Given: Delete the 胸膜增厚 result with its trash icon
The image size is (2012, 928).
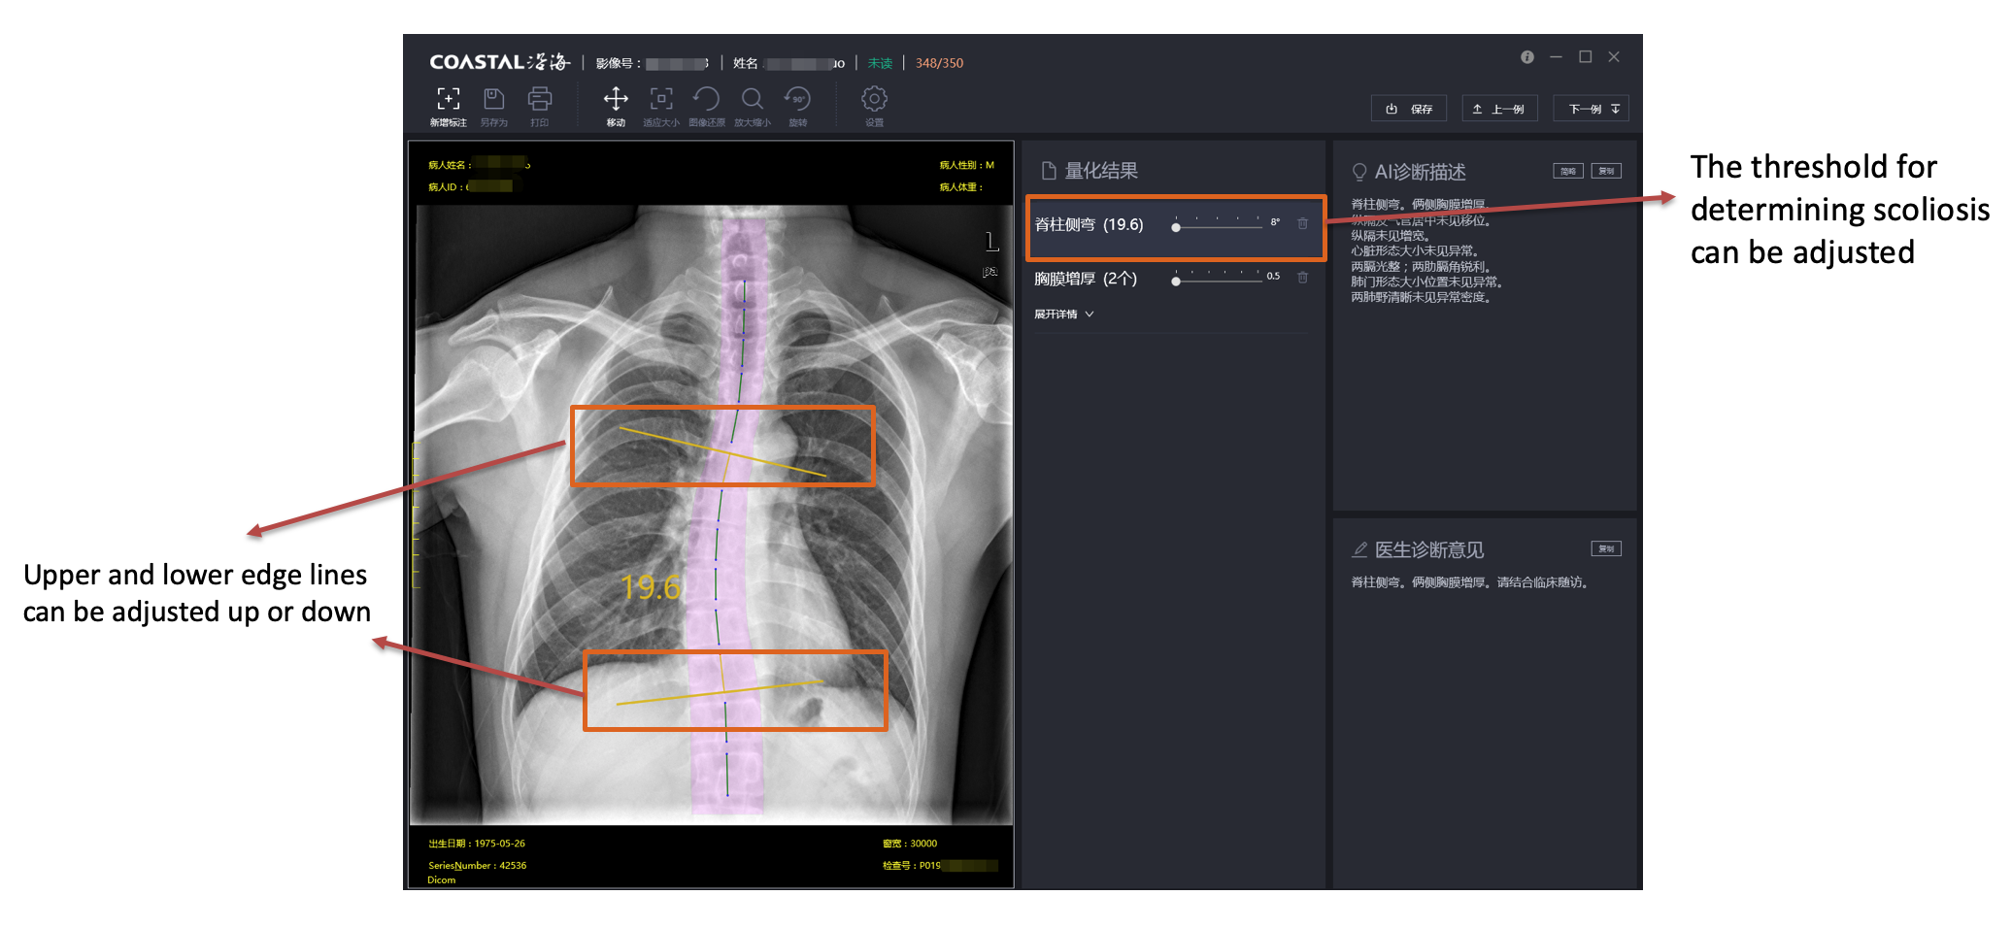Looking at the screenshot, I should 1303,278.
